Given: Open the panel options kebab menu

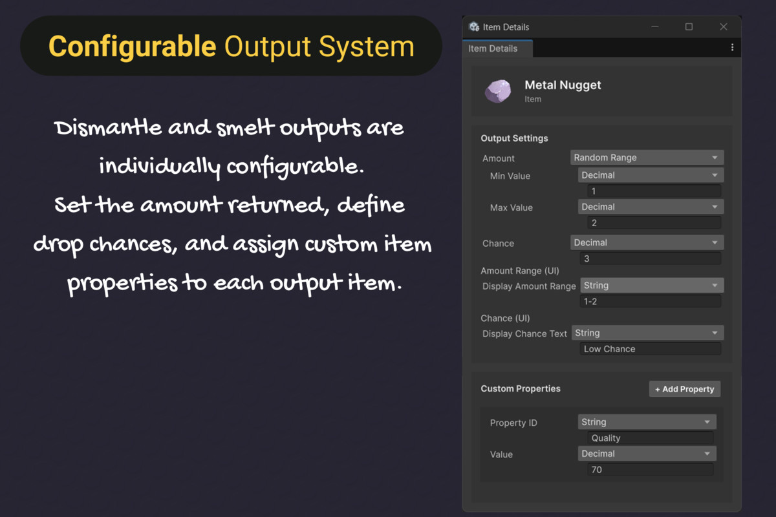Looking at the screenshot, I should 732,47.
